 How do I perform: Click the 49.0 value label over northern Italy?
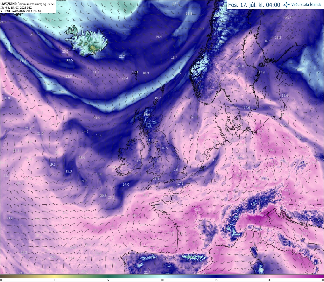(x=263, y=215)
